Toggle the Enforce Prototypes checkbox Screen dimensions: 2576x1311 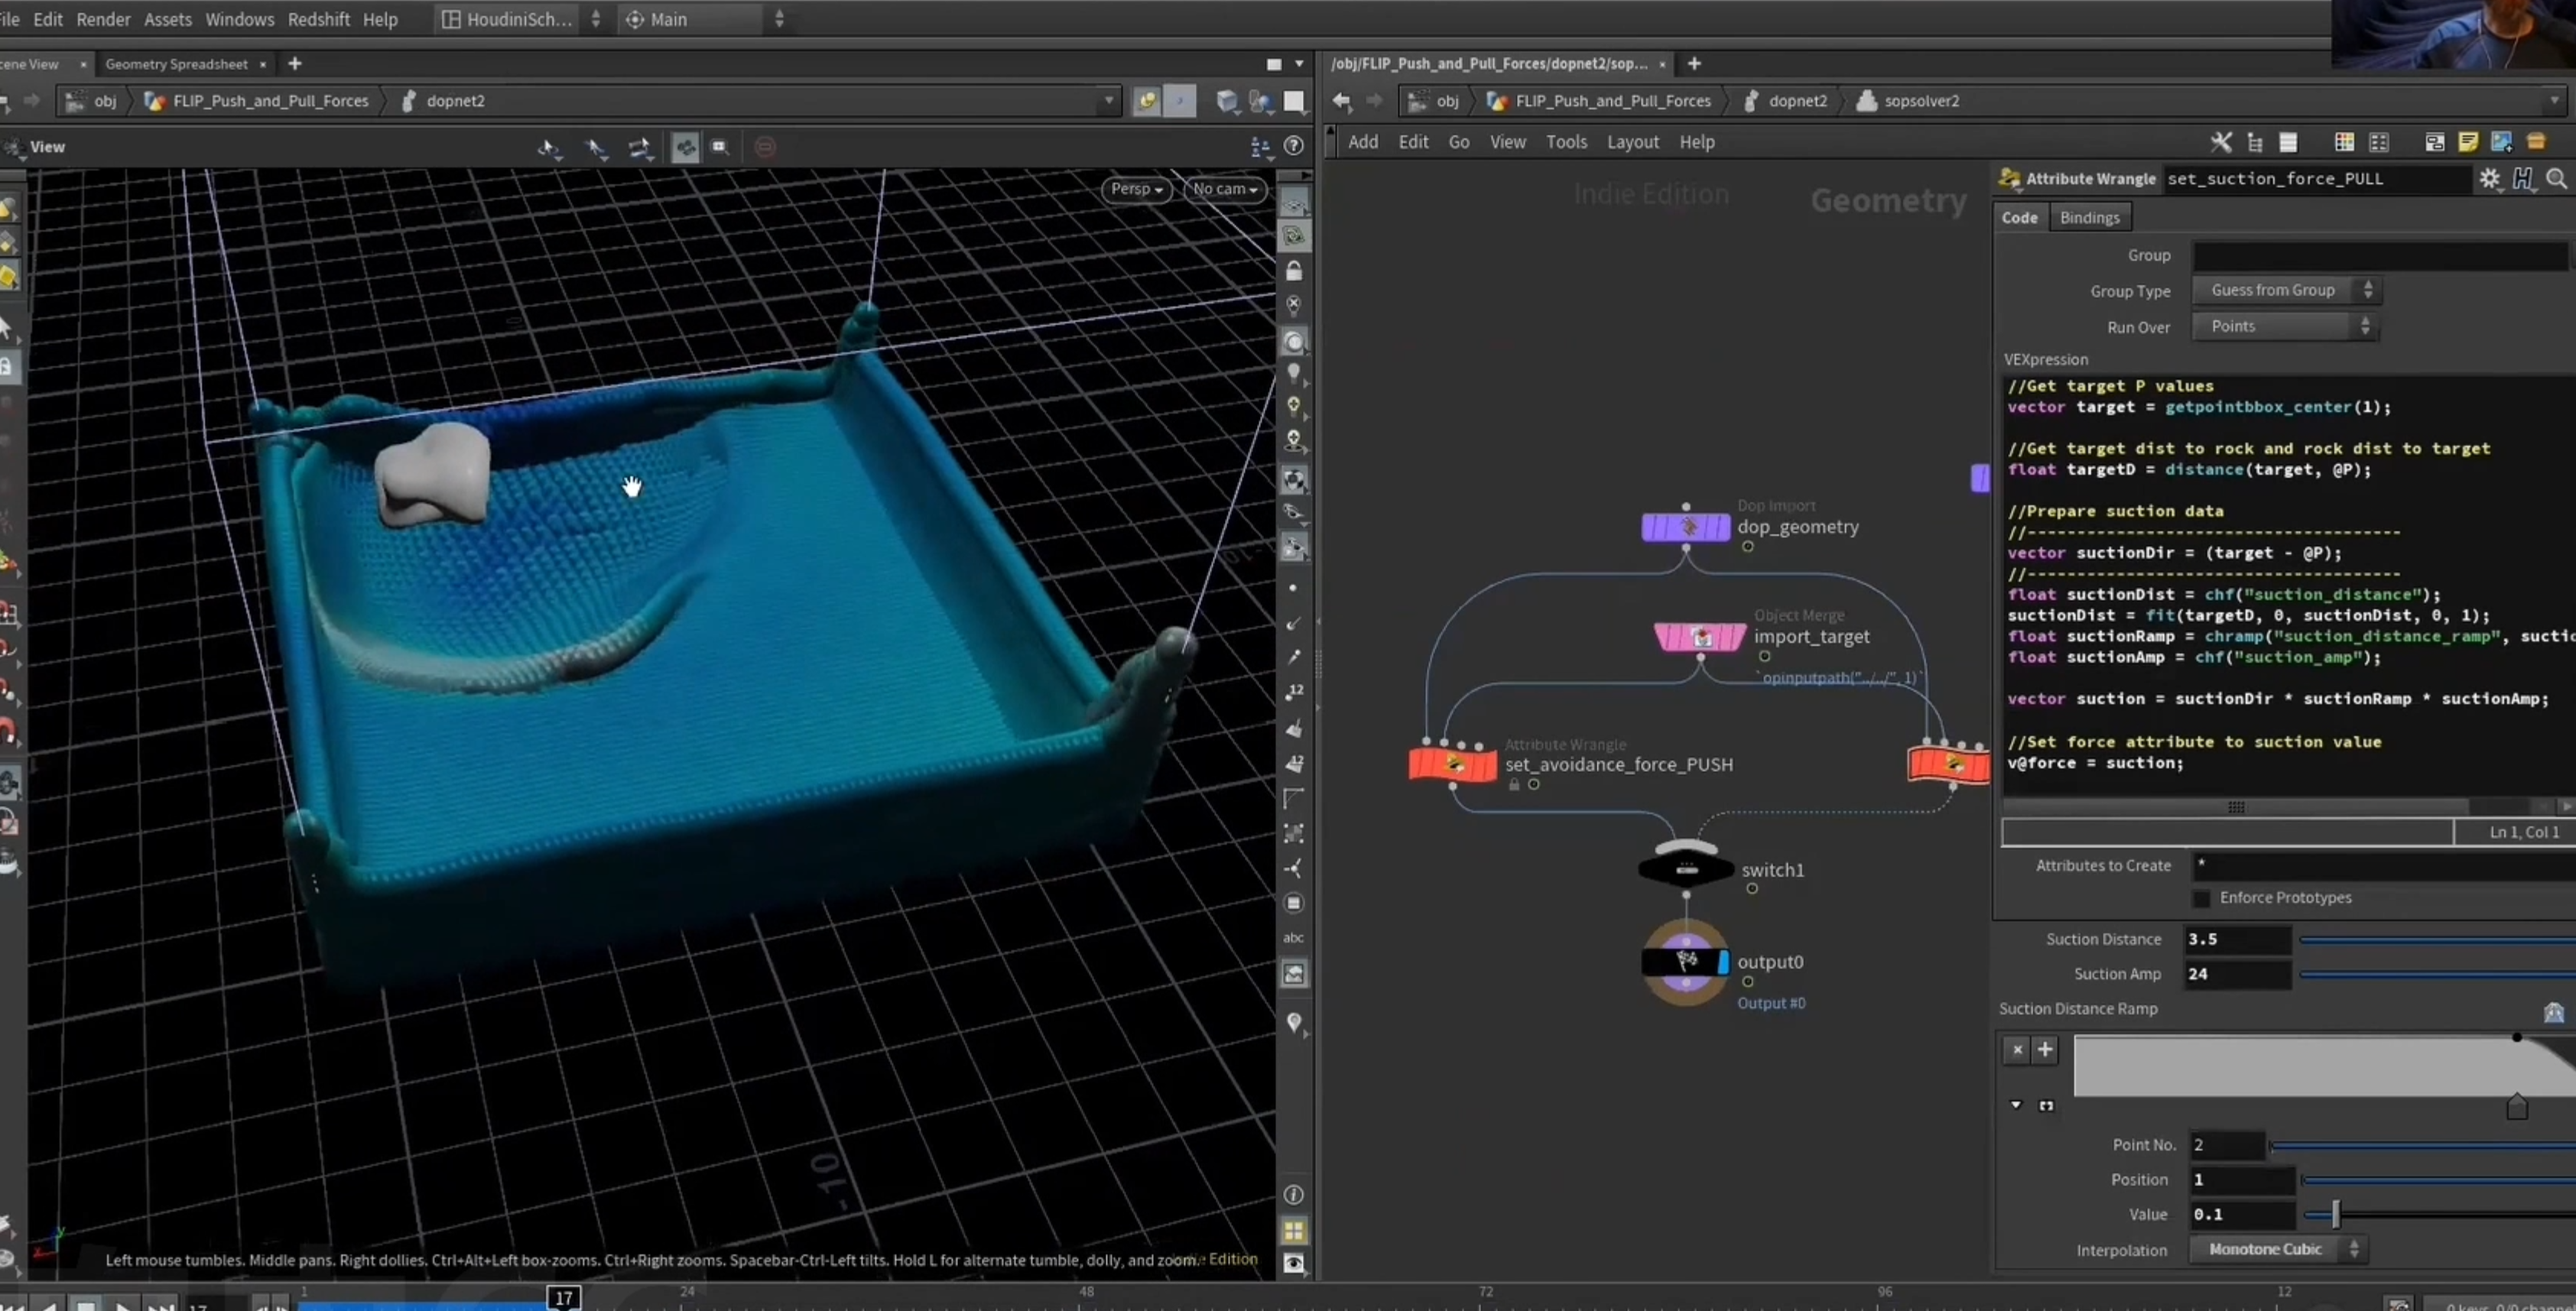click(x=2201, y=898)
